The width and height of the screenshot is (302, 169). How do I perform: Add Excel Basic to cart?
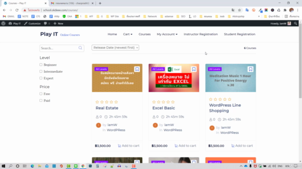[185, 146]
